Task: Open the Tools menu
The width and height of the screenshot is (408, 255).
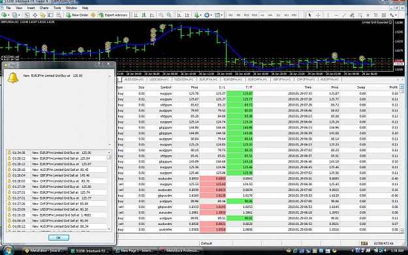Action: (x=57, y=8)
